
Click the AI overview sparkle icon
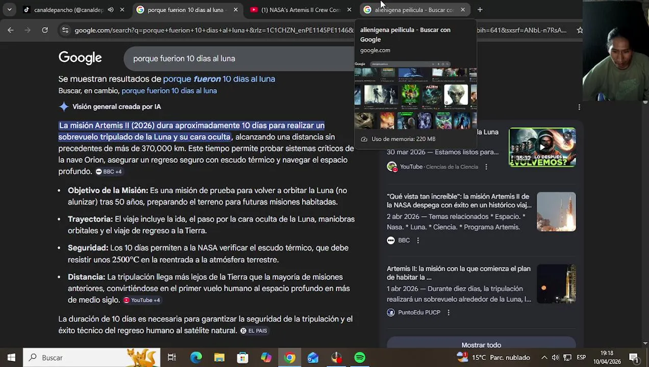pos(64,107)
